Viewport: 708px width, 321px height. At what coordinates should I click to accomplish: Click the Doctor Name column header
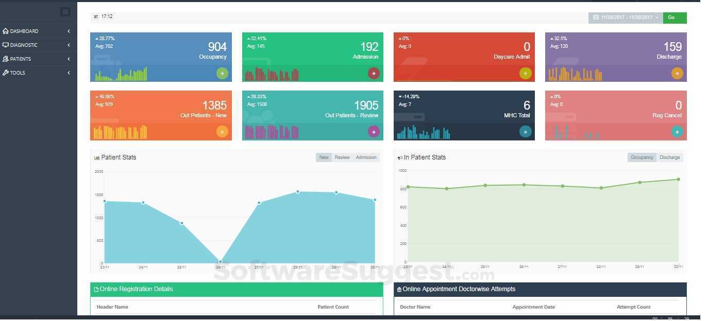tap(415, 307)
